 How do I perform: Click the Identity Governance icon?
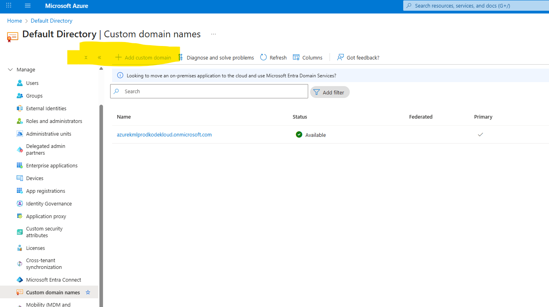20,203
